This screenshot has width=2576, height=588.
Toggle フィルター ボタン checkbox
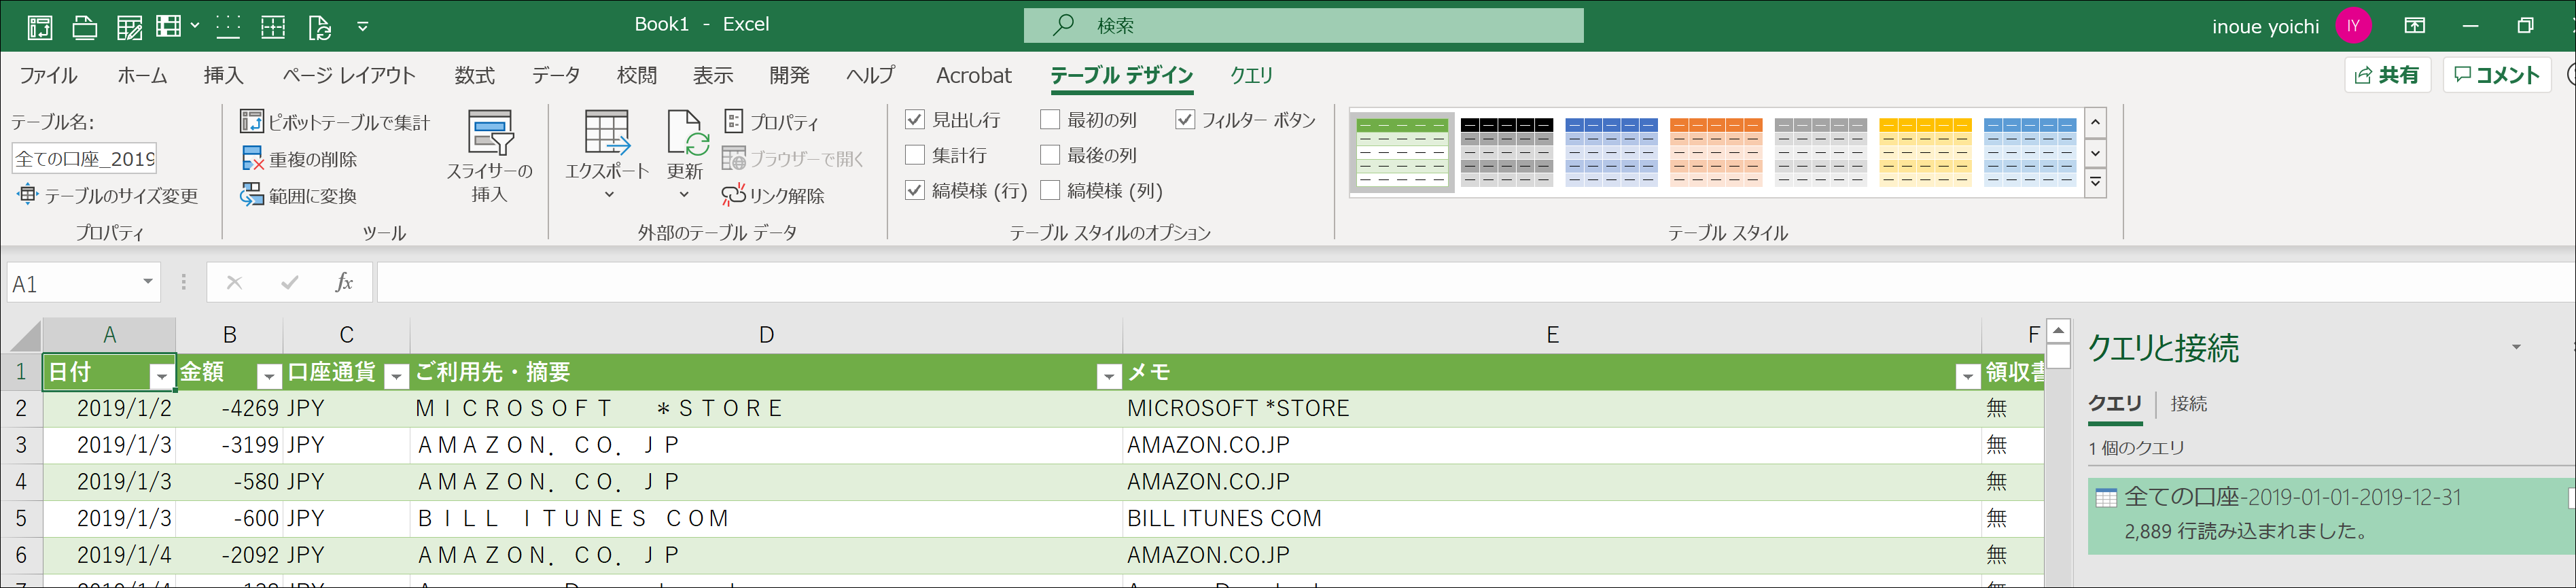(x=1185, y=120)
